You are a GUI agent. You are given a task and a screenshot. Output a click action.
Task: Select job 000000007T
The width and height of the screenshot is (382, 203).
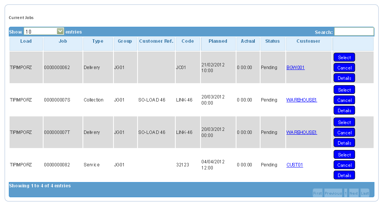(x=344, y=122)
